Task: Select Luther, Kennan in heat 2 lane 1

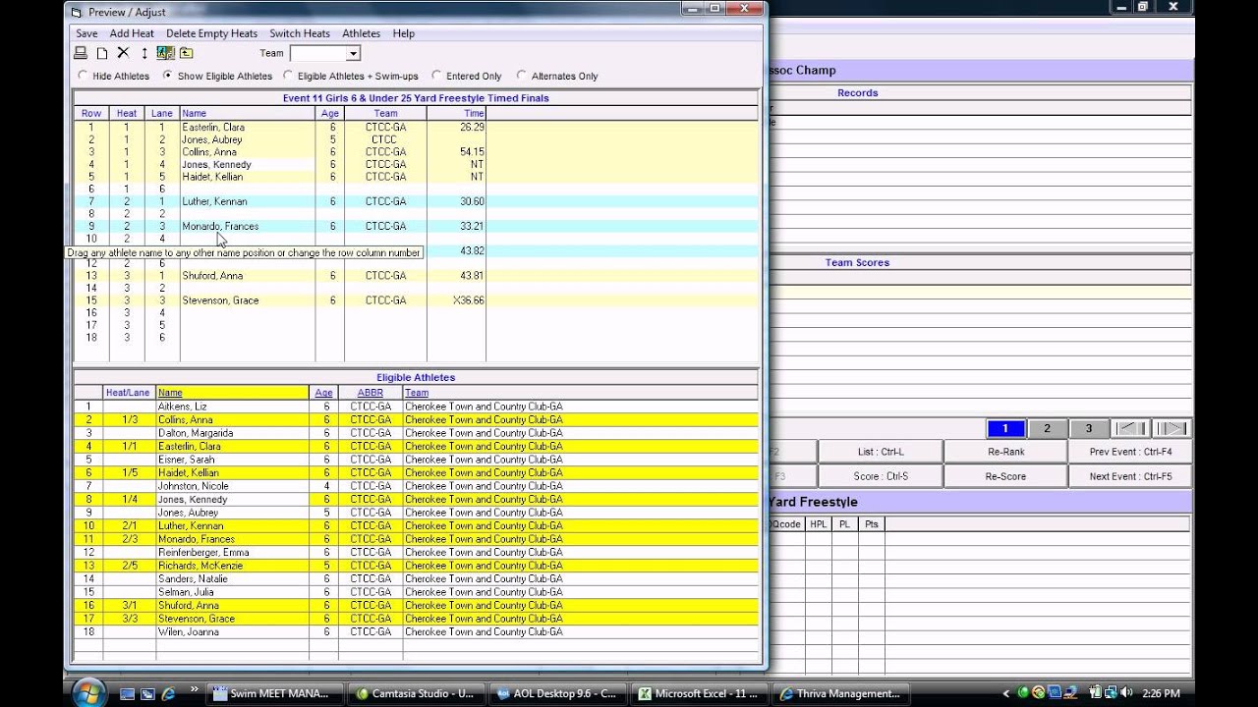Action: coord(214,201)
